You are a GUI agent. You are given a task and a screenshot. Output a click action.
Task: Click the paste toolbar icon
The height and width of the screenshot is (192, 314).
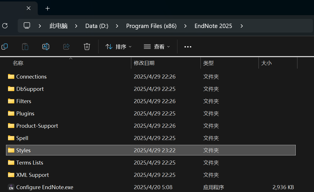[x=25, y=47]
